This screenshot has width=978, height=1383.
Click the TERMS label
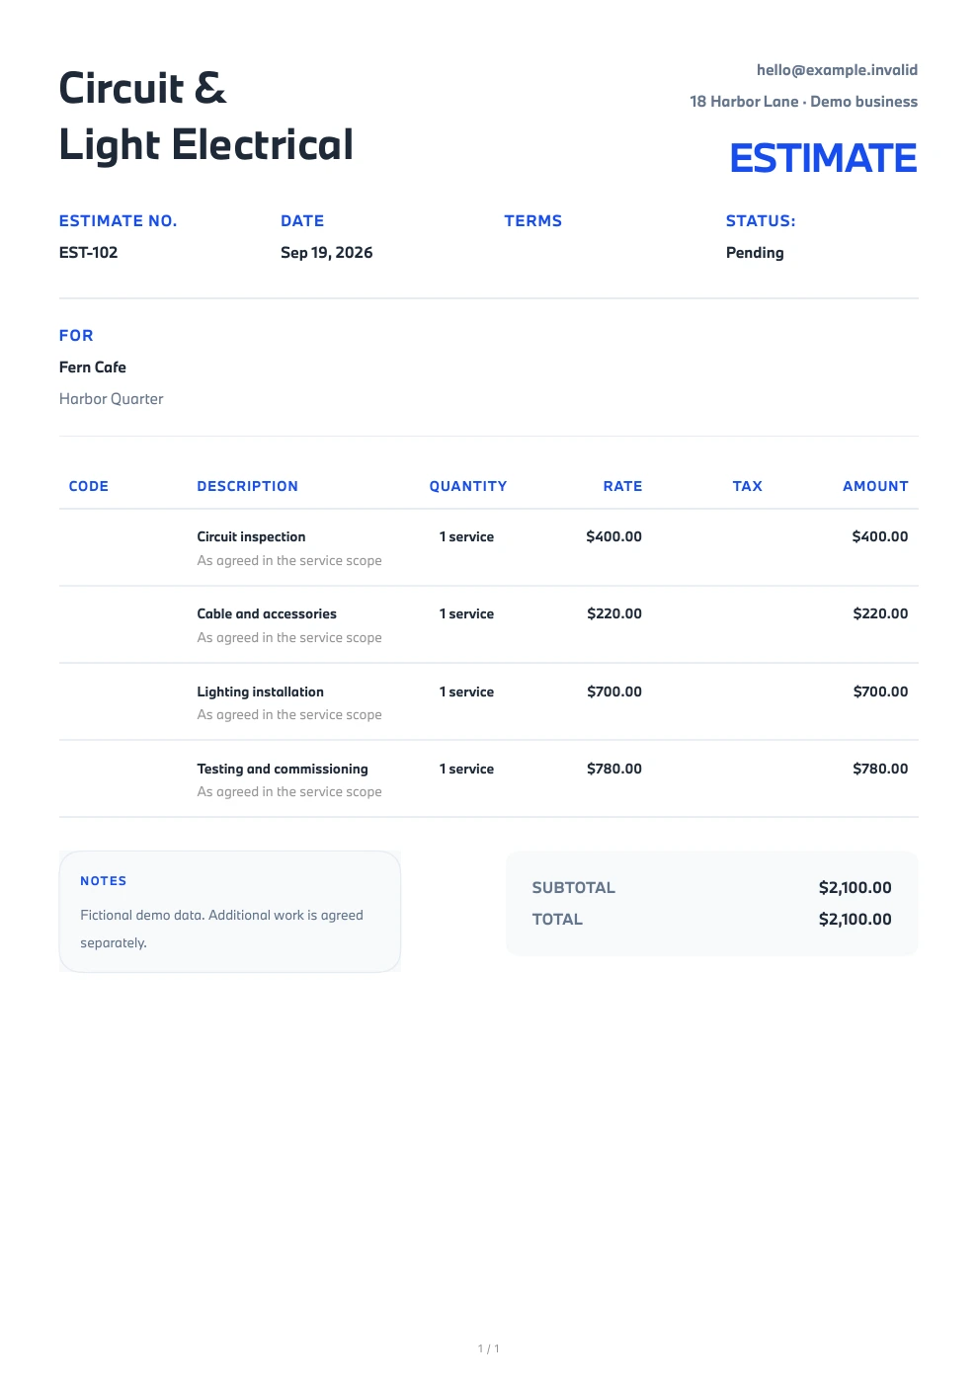[533, 221]
